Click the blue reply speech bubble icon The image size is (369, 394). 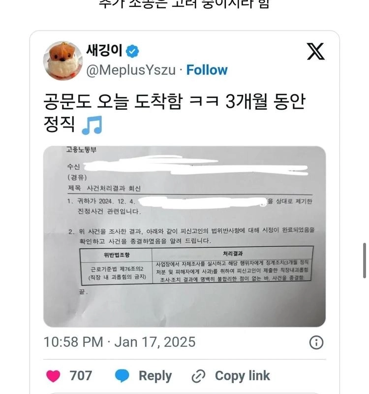click(x=122, y=376)
